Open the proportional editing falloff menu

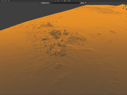tap(71, 1)
